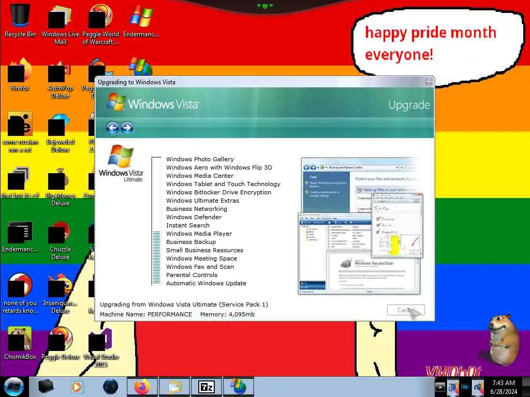Open Bejeweled Deluxe desktop icon
This screenshot has height=397, width=530.
point(60,132)
